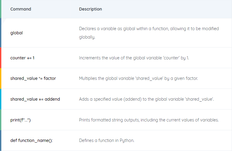
Task: Click red color bar beside counter row
Action: 1,58
